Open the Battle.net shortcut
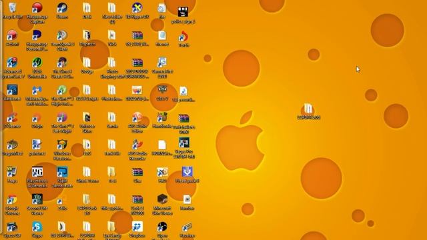427x240 pixels. point(12,93)
